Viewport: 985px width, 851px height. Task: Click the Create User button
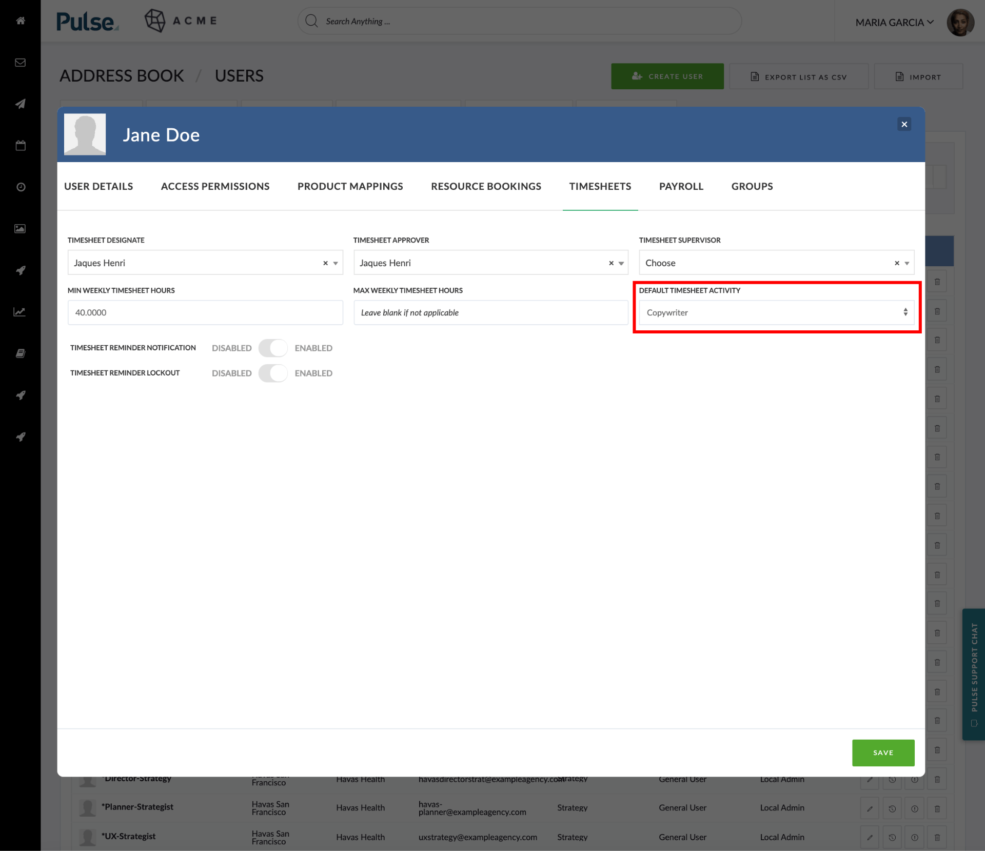pyautogui.click(x=667, y=76)
